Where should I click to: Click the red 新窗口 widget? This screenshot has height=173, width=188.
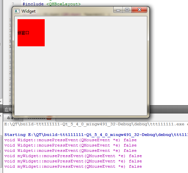coord(31,33)
